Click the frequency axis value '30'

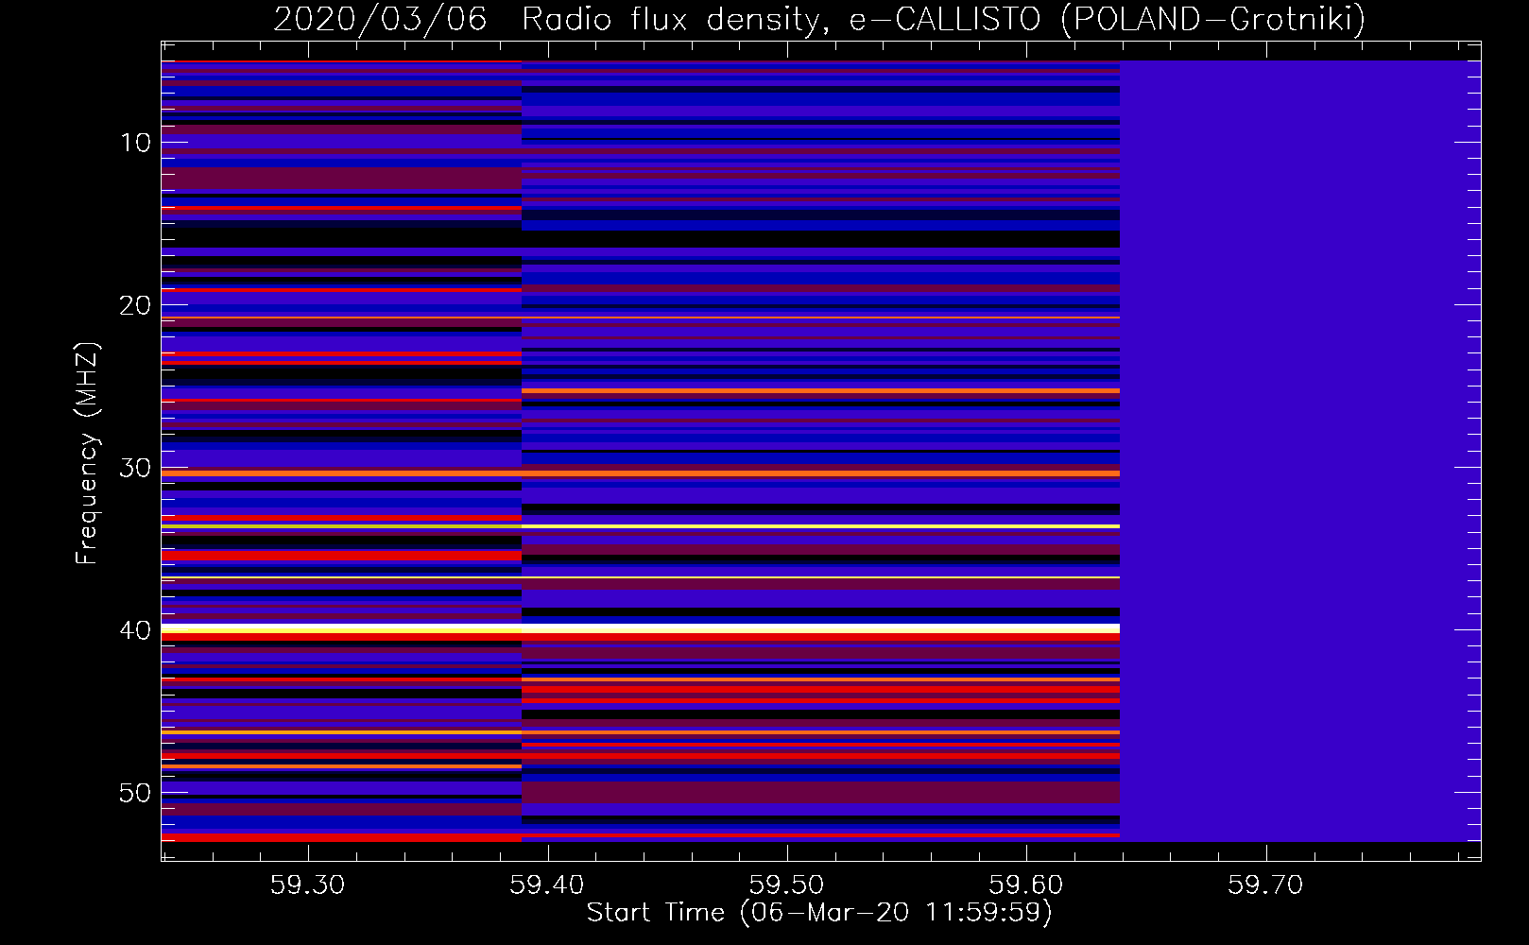[x=136, y=468]
